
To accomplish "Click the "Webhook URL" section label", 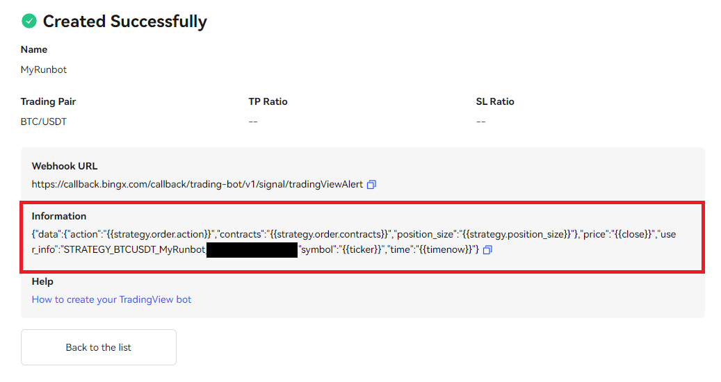I will (x=65, y=167).
